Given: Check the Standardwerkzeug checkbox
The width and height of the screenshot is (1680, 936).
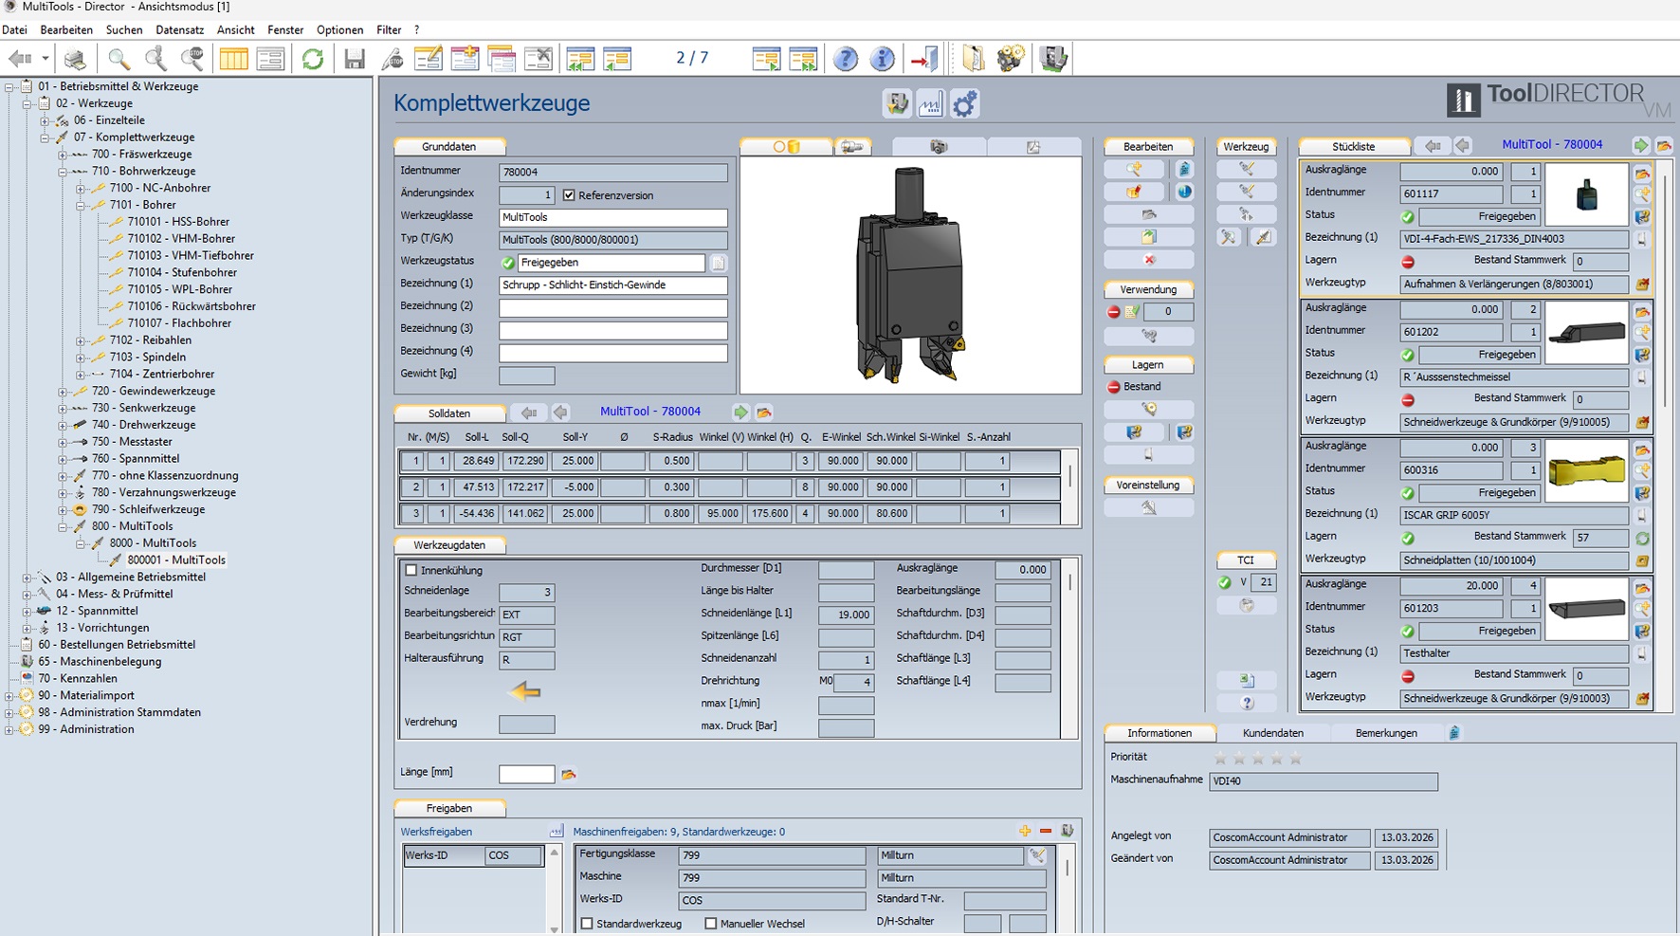Looking at the screenshot, I should point(586,923).
